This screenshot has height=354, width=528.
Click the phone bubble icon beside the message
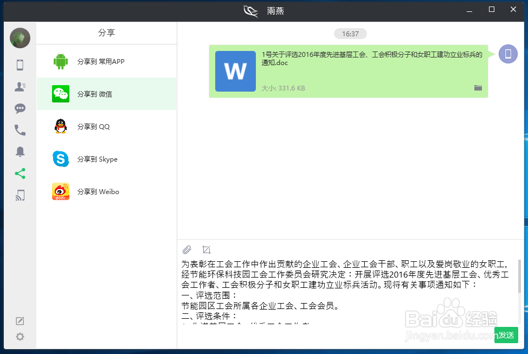(508, 54)
